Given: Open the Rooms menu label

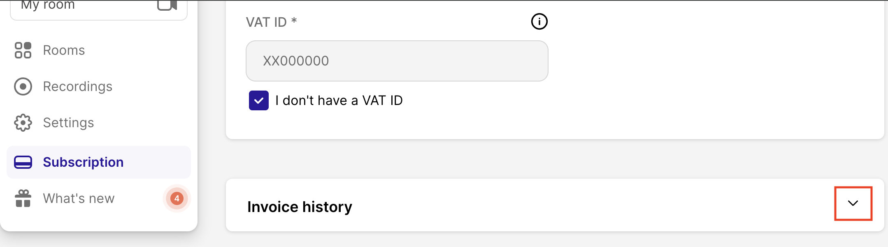Looking at the screenshot, I should point(64,50).
